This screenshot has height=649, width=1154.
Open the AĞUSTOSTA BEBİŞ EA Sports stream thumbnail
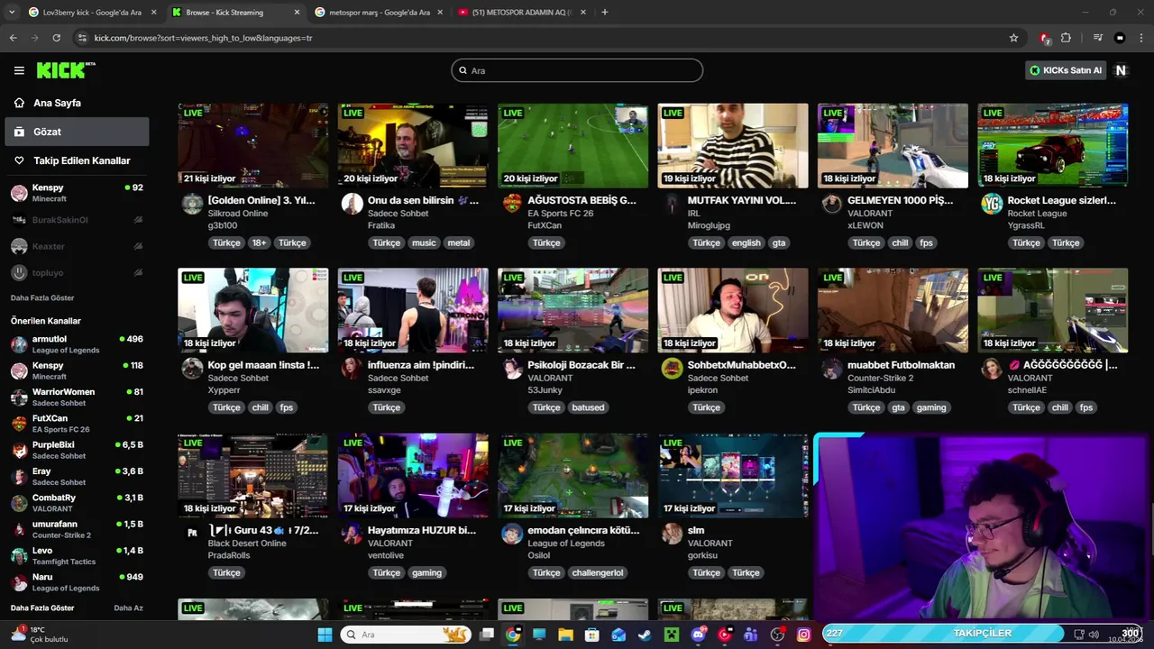(x=572, y=145)
